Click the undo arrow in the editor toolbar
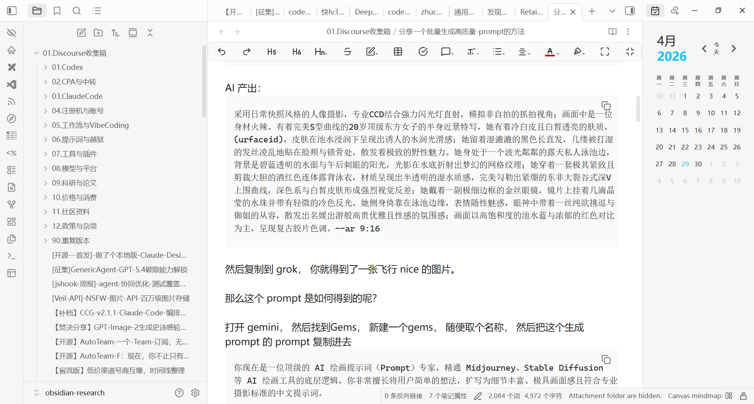 [x=221, y=52]
